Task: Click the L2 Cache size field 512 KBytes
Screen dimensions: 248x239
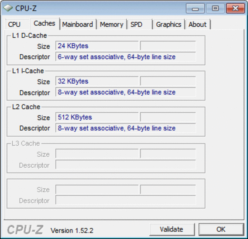Action: click(97, 117)
